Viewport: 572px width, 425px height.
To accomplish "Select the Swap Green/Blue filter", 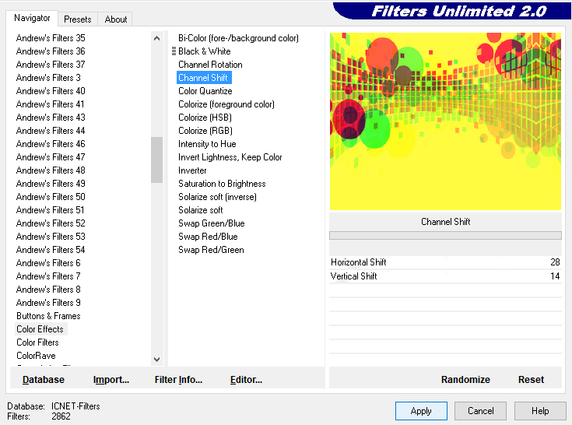I will point(211,223).
